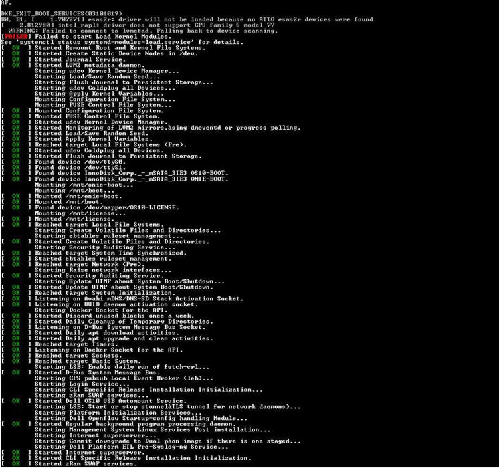
Task: Click the red FAILED status label
Action: coord(15,37)
